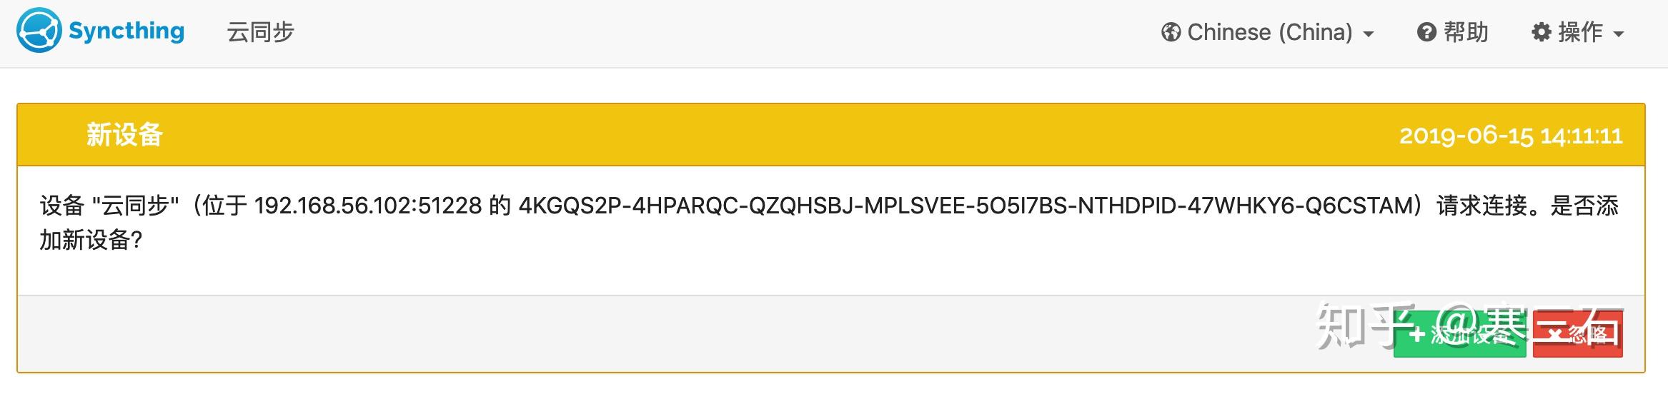Click the X icon on 忽略 button
Viewport: 1668px width, 394px height.
(1555, 335)
